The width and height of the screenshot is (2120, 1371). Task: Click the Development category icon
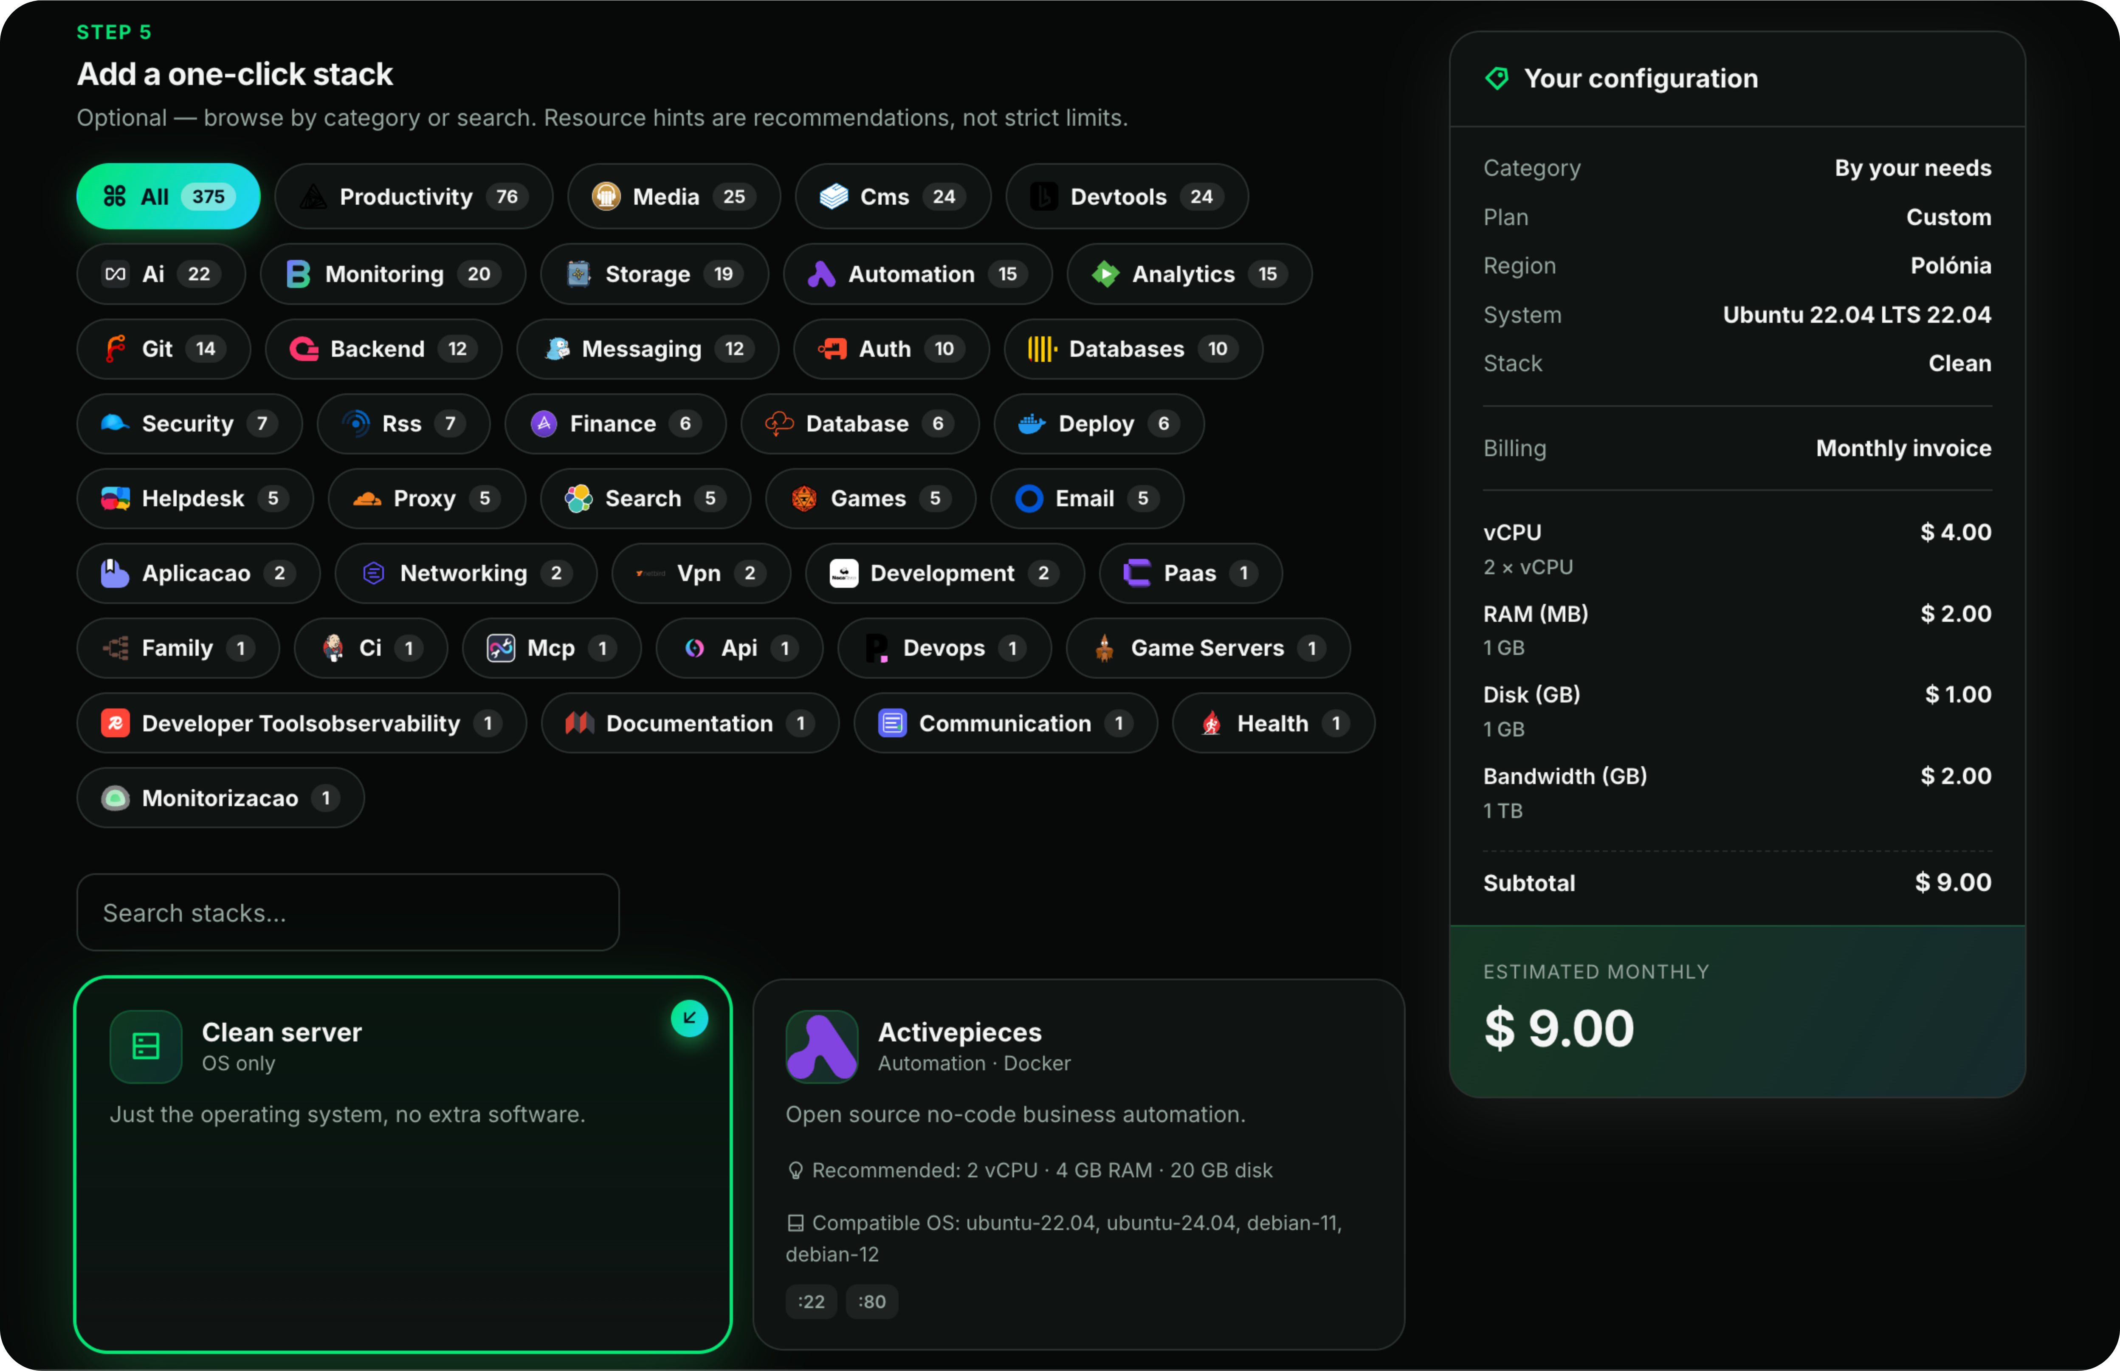pos(844,573)
